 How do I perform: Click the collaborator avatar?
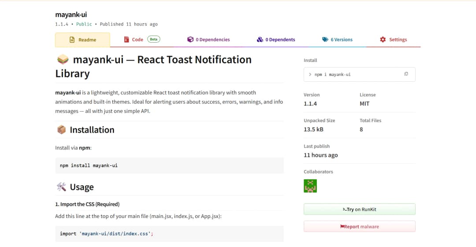point(310,186)
